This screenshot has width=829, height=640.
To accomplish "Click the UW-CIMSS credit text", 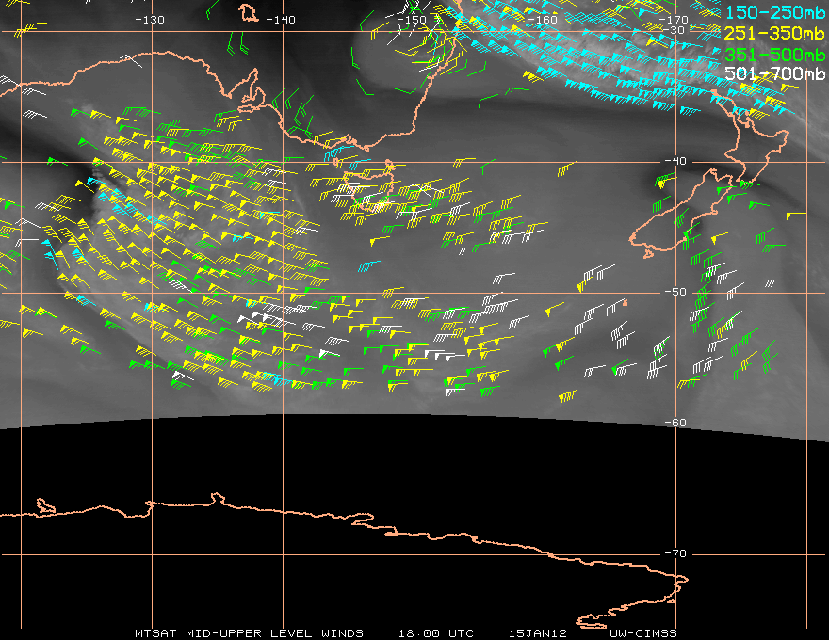I will (x=642, y=633).
